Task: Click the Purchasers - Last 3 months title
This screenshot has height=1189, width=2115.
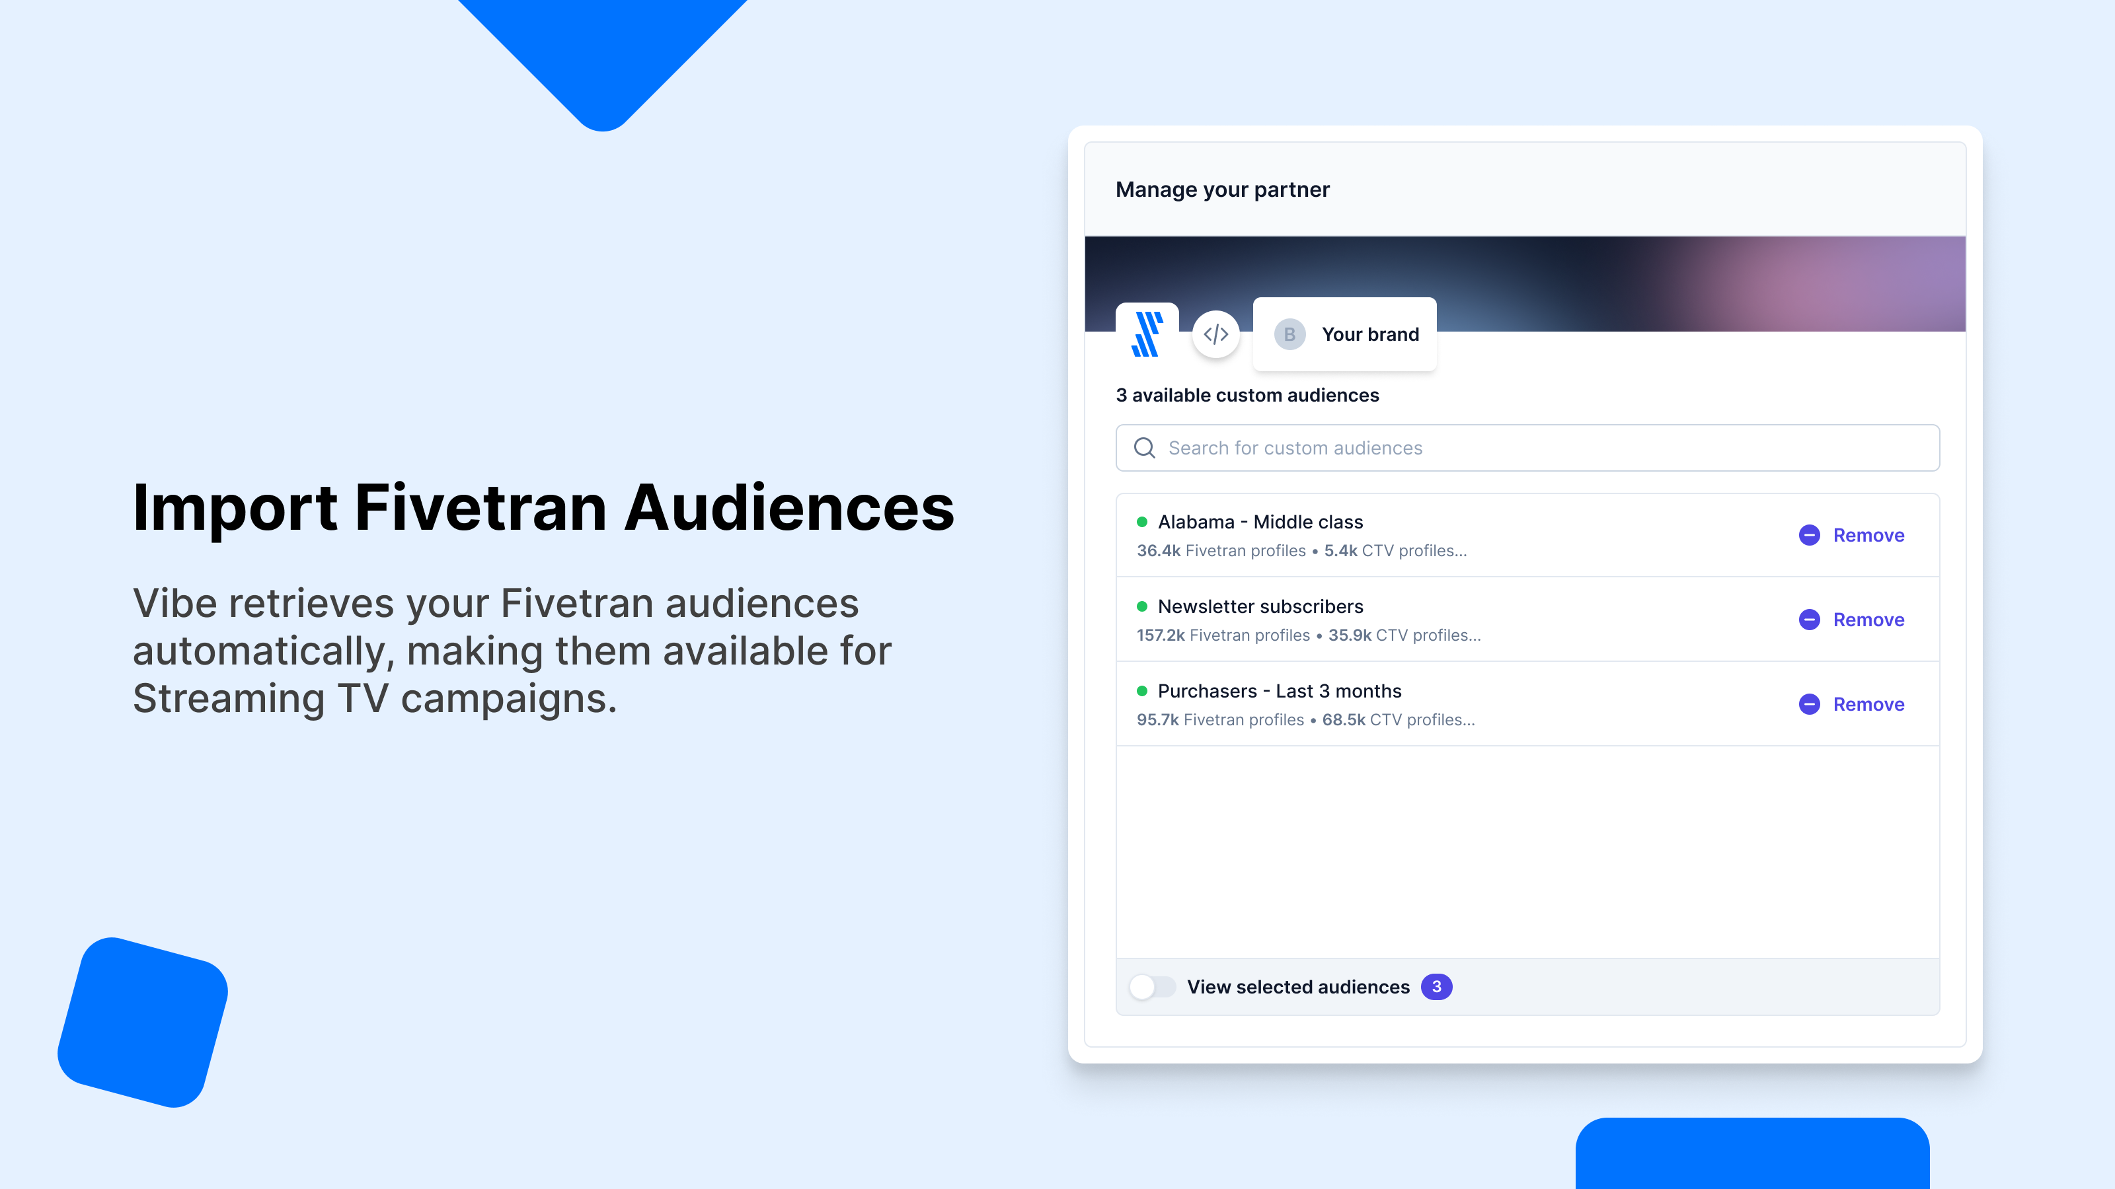Action: pos(1279,691)
